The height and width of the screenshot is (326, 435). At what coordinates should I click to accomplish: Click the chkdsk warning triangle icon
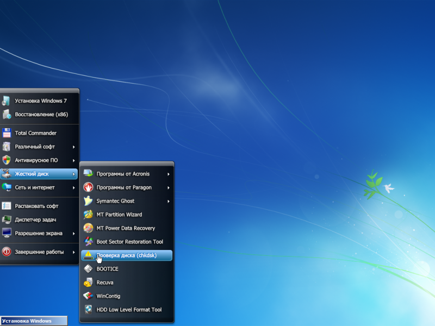88,255
